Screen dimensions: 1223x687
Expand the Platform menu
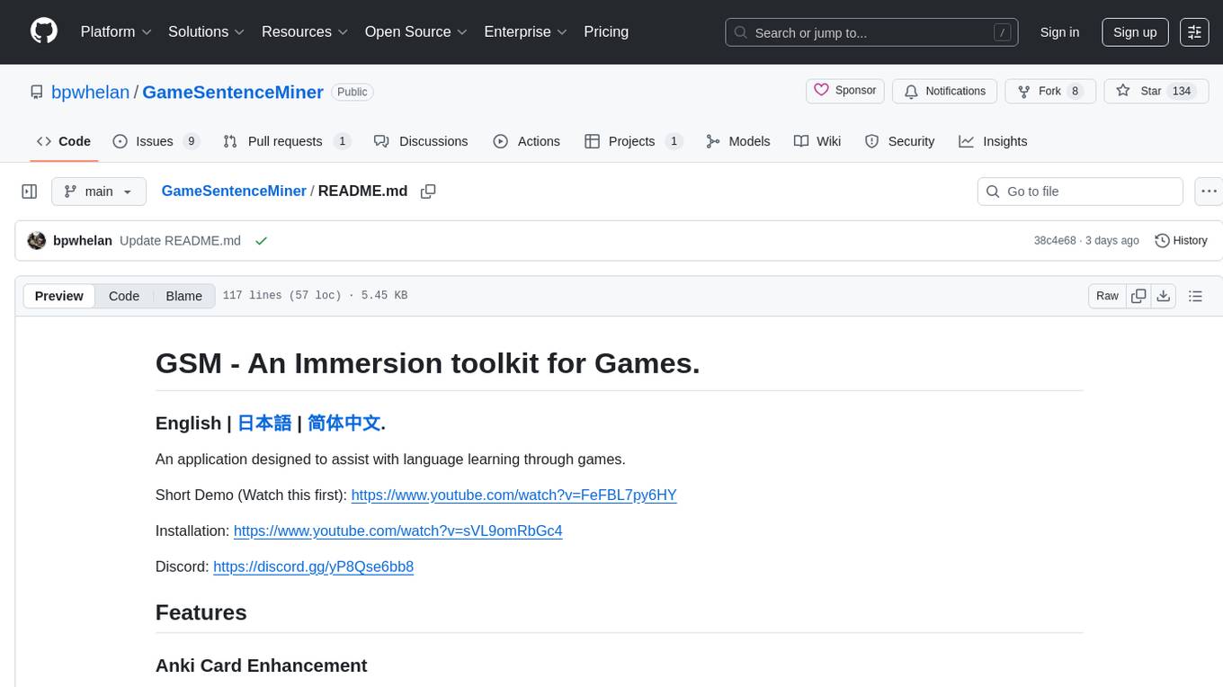tap(116, 31)
